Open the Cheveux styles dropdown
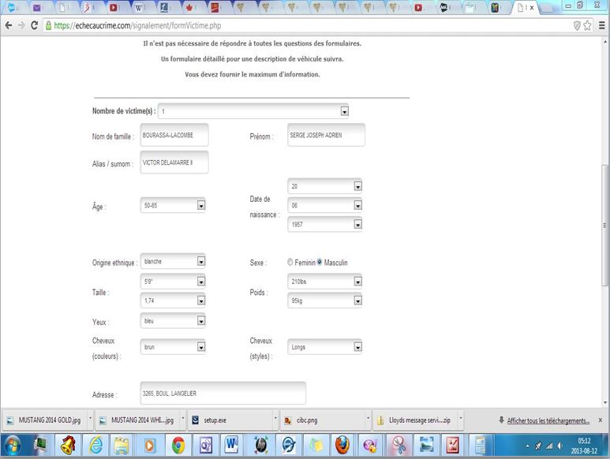The height and width of the screenshot is (459, 610). (x=357, y=346)
